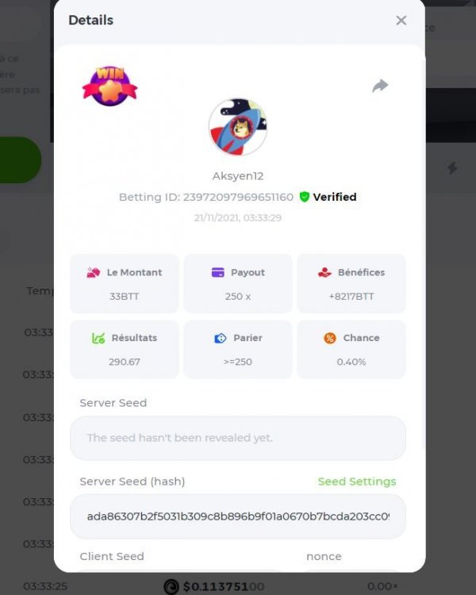Click the Chance percent icon
The image size is (476, 595).
point(330,338)
